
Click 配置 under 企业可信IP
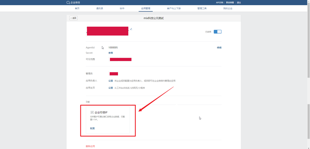[92, 128]
